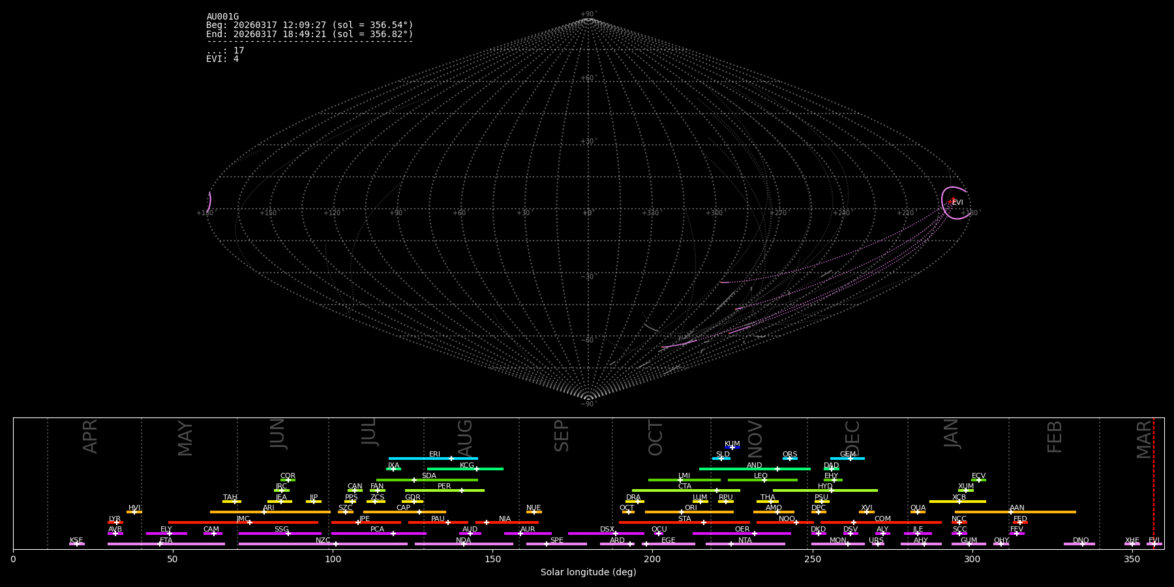The image size is (1174, 587).
Task: Select the FEB month label
Action: tap(1054, 436)
